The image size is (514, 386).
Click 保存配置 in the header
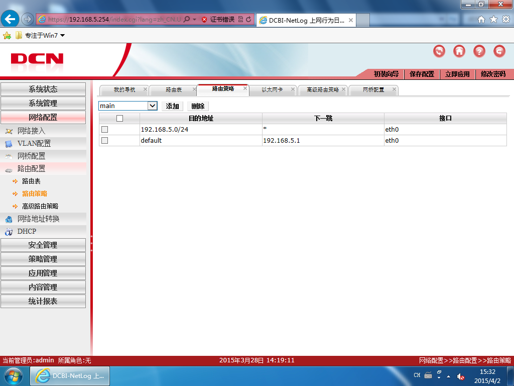422,74
